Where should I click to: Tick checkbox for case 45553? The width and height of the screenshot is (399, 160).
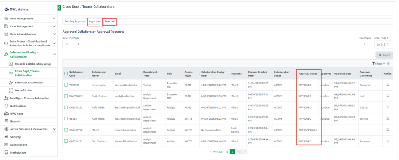coord(66,118)
